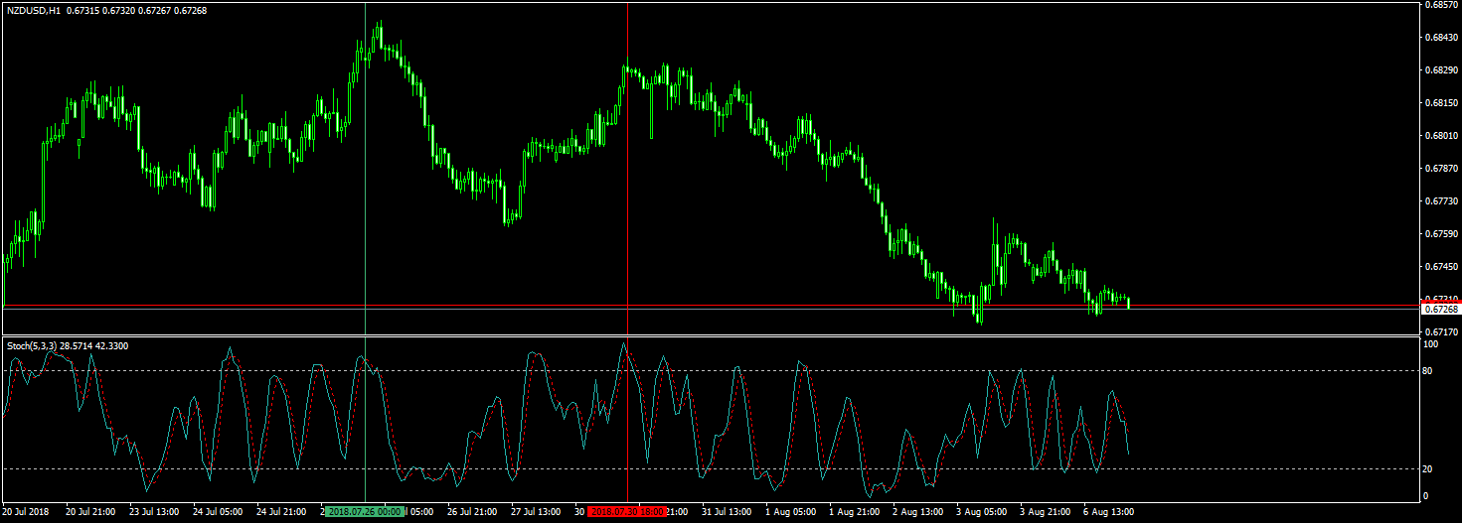This screenshot has height=523, width=1462.
Task: Click the 23 Jul 13:00 time label
Action: click(x=154, y=512)
